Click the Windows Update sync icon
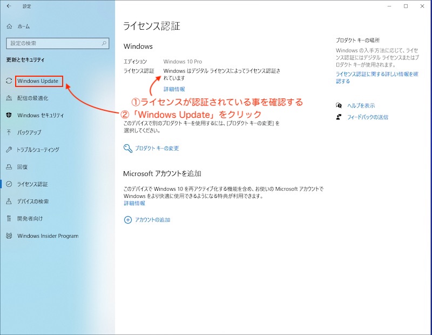The height and width of the screenshot is (335, 432). [x=9, y=81]
